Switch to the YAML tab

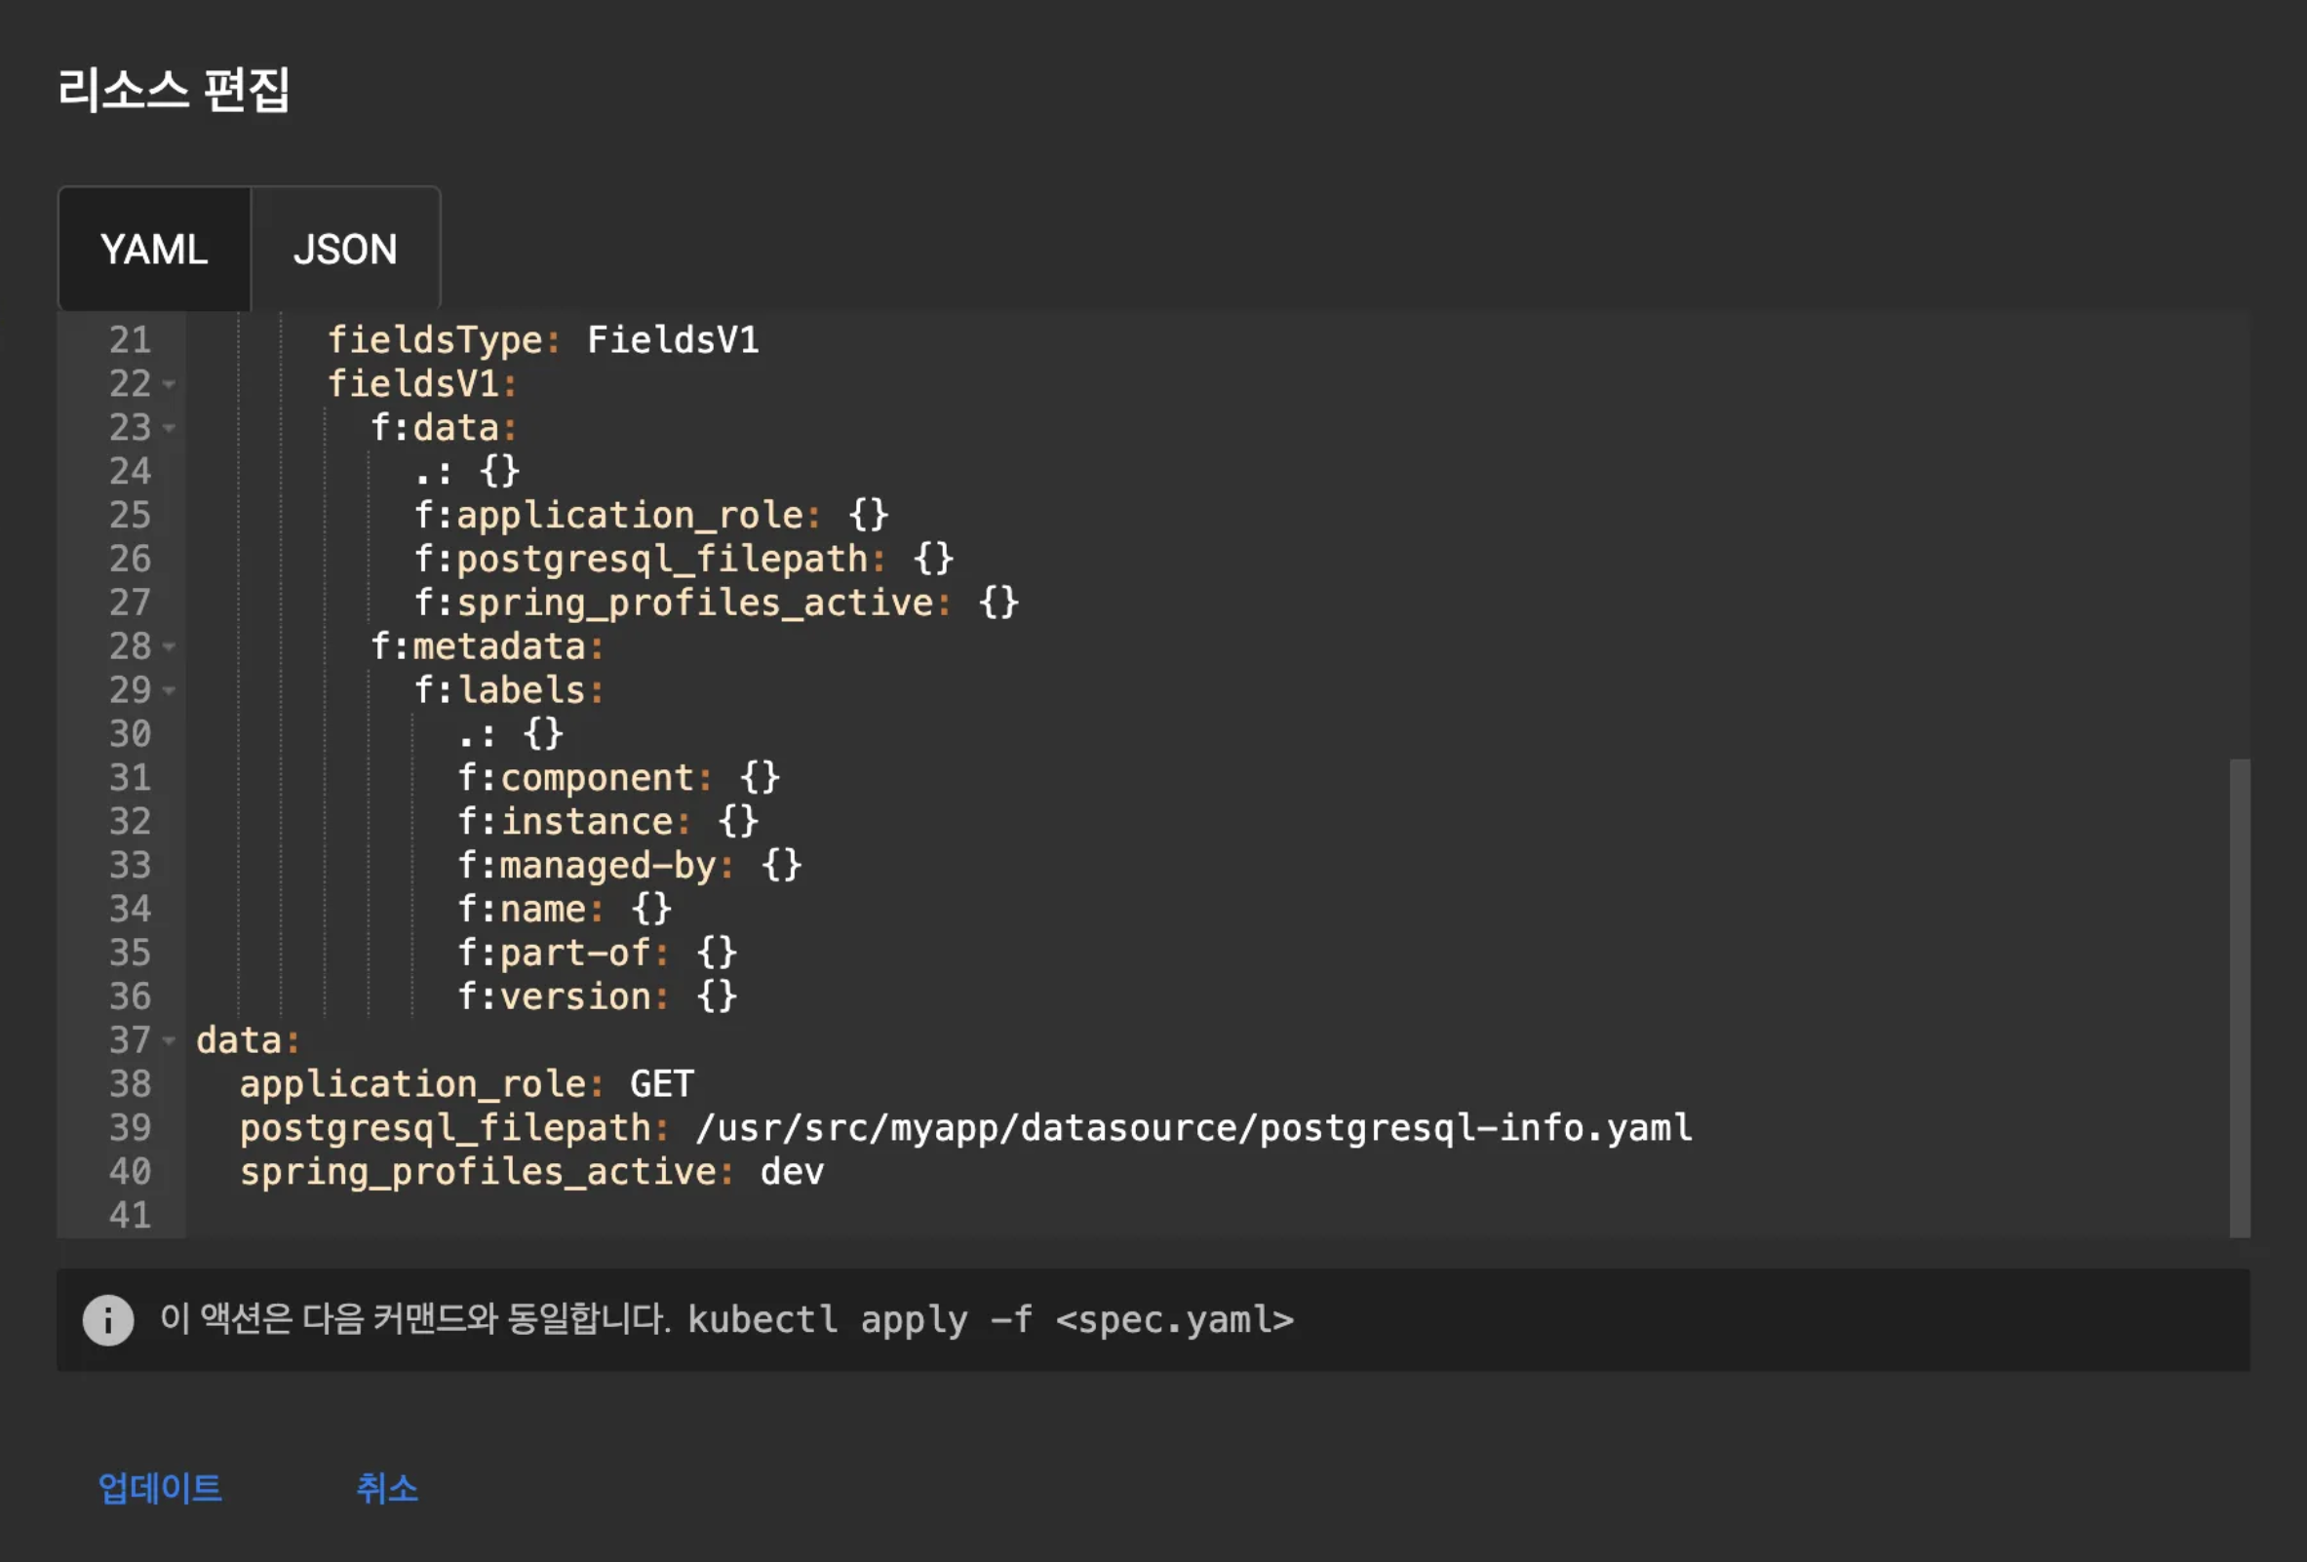154,249
